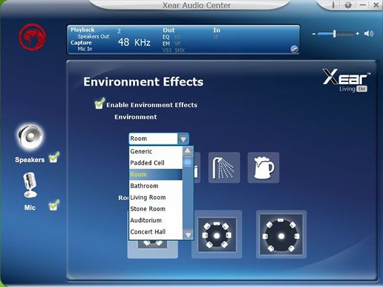The image size is (383, 287).
Task: Open the Speakers device icon
Action: coord(30,137)
